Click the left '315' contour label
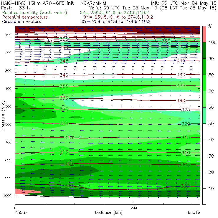Viewport: 218px width, 218px height. [69, 138]
